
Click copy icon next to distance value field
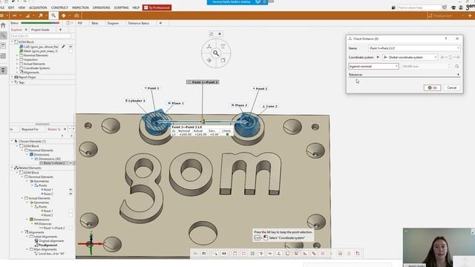[x=457, y=66]
